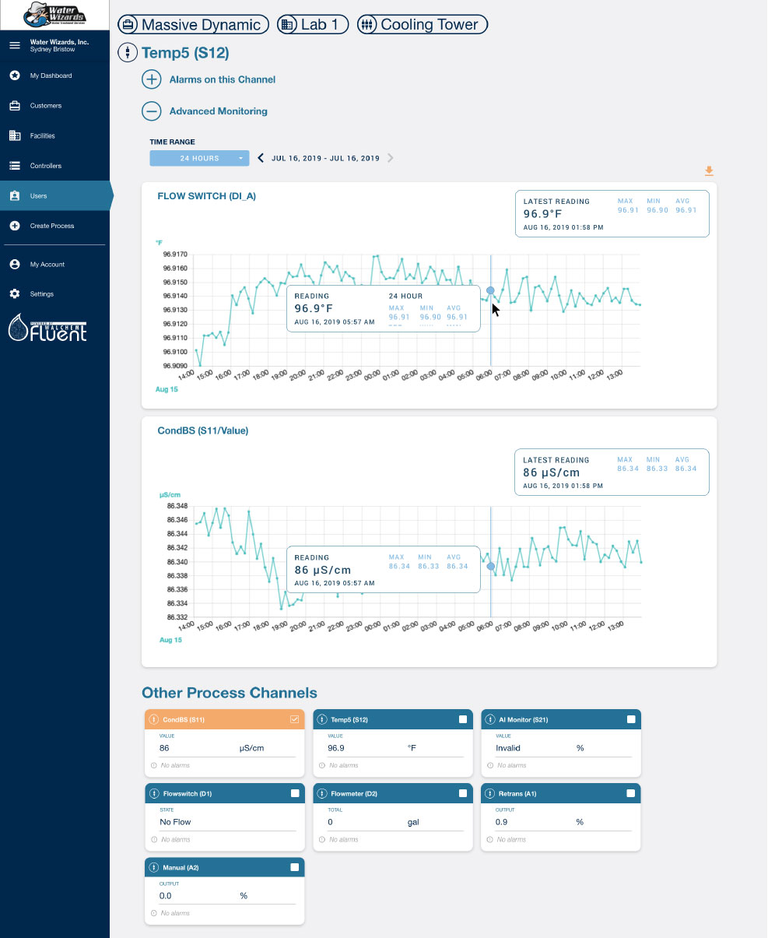The image size is (768, 938).
Task: Expand Alarms on this Channel
Action: coord(152,79)
